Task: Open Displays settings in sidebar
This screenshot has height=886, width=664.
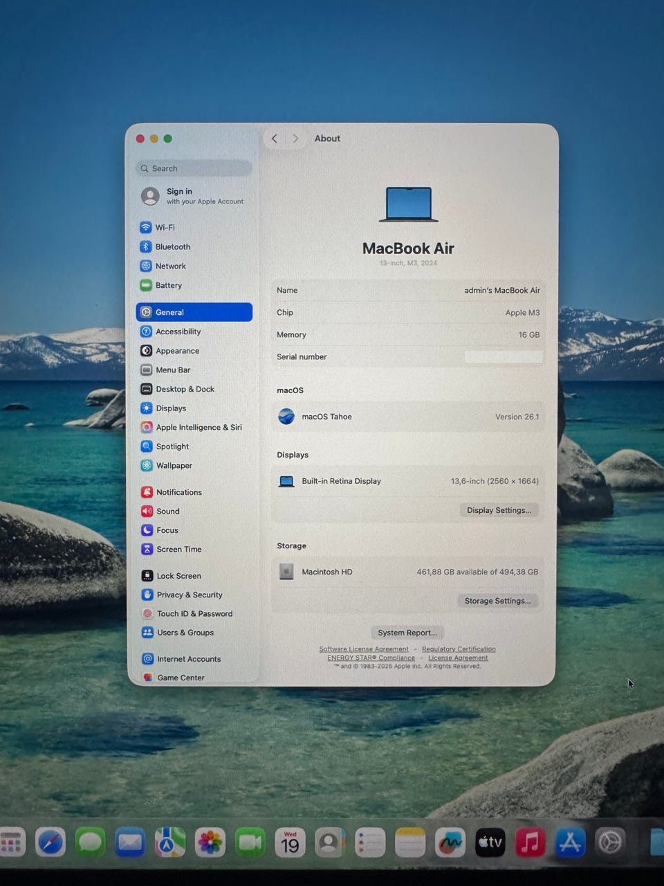Action: coord(194,408)
